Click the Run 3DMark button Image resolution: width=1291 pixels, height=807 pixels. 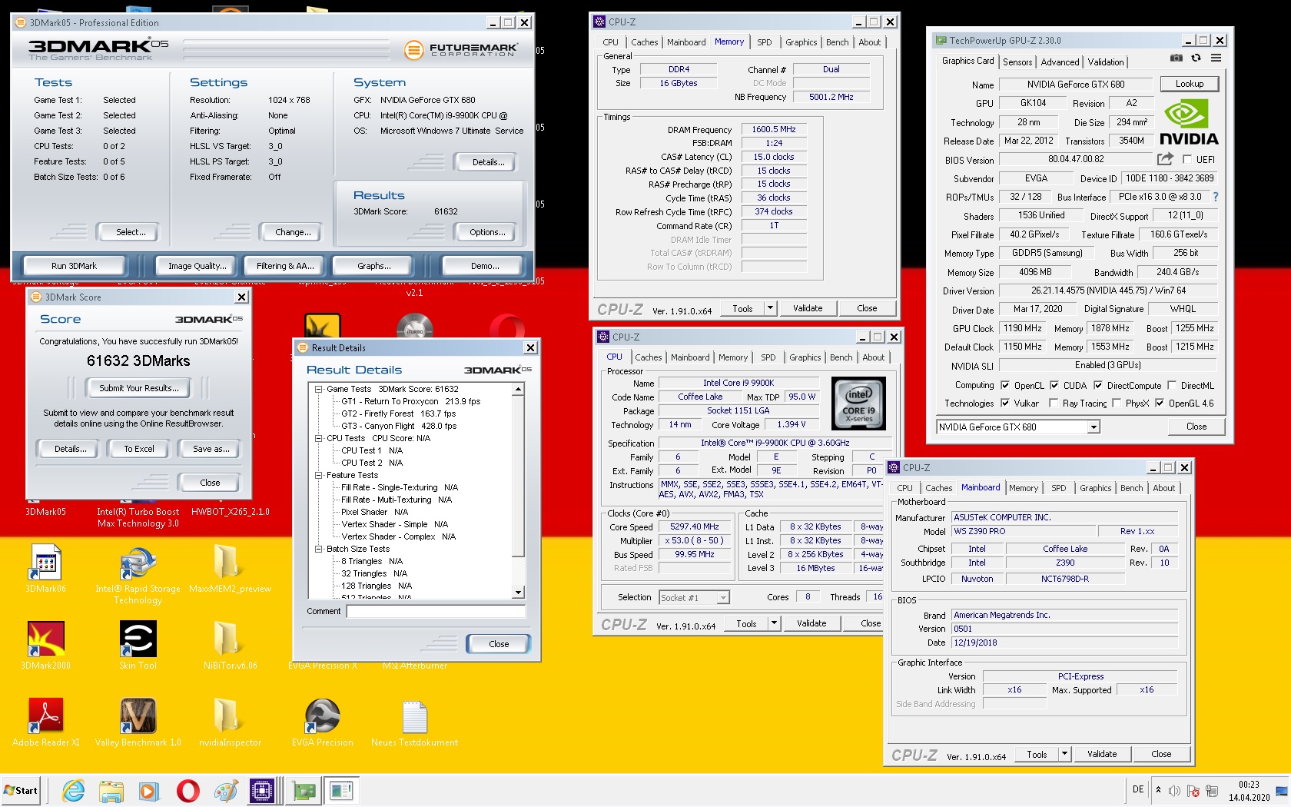(x=74, y=266)
